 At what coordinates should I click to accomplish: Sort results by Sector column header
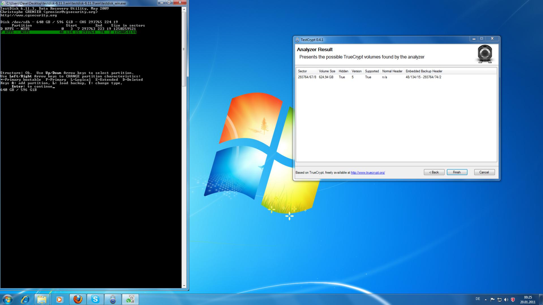tap(307, 71)
